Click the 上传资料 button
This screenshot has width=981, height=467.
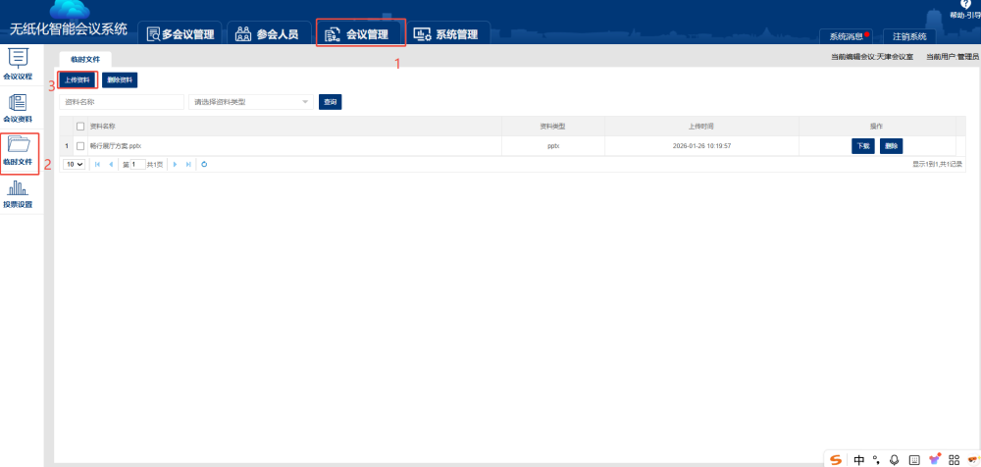pos(77,80)
